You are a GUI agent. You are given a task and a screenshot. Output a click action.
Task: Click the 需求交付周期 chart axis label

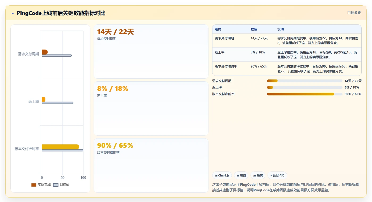28,54
